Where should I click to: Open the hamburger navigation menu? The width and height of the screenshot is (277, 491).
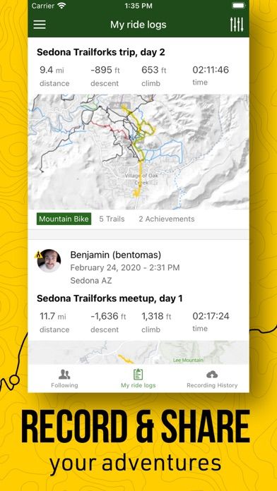(40, 25)
